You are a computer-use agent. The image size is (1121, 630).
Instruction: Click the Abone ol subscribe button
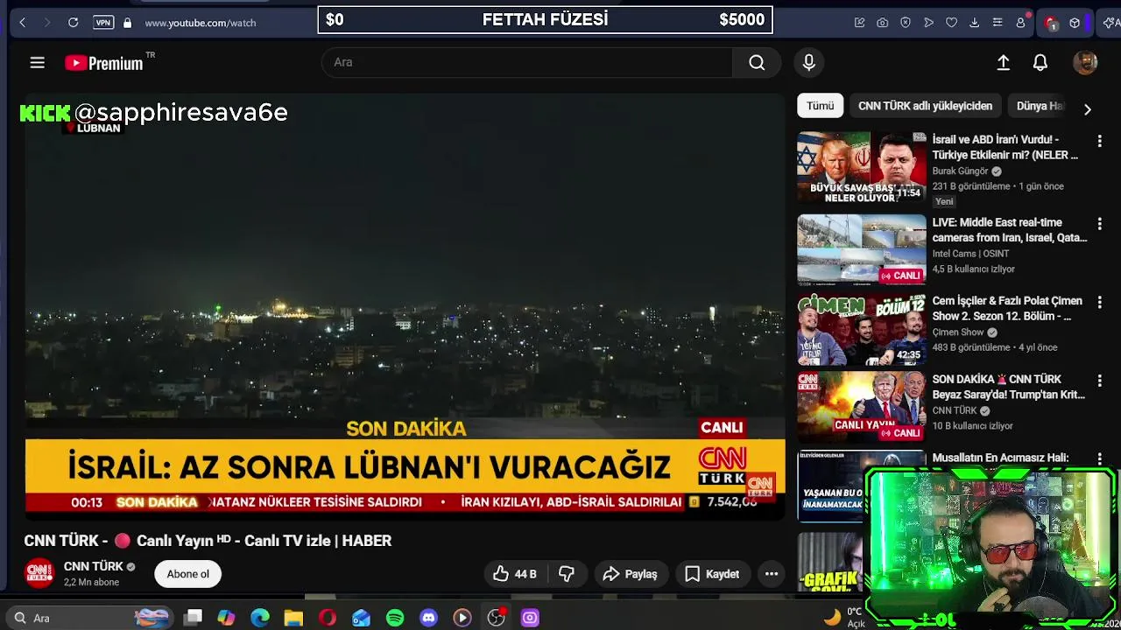point(188,574)
